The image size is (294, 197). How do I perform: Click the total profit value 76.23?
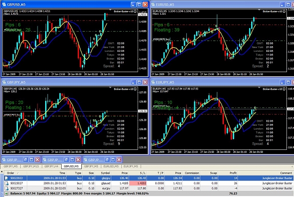(233, 193)
